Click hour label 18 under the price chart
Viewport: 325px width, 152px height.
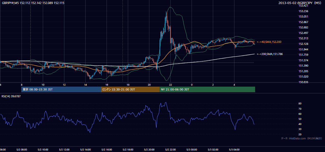point(128,85)
